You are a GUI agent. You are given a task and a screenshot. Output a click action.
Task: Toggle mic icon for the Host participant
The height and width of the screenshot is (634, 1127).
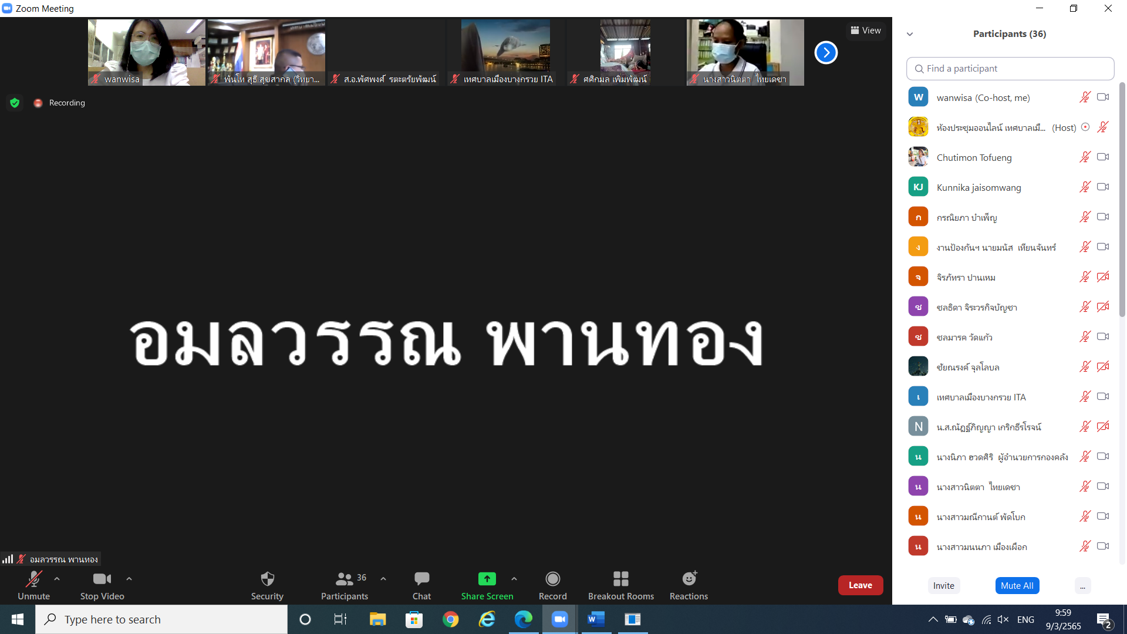pyautogui.click(x=1103, y=127)
